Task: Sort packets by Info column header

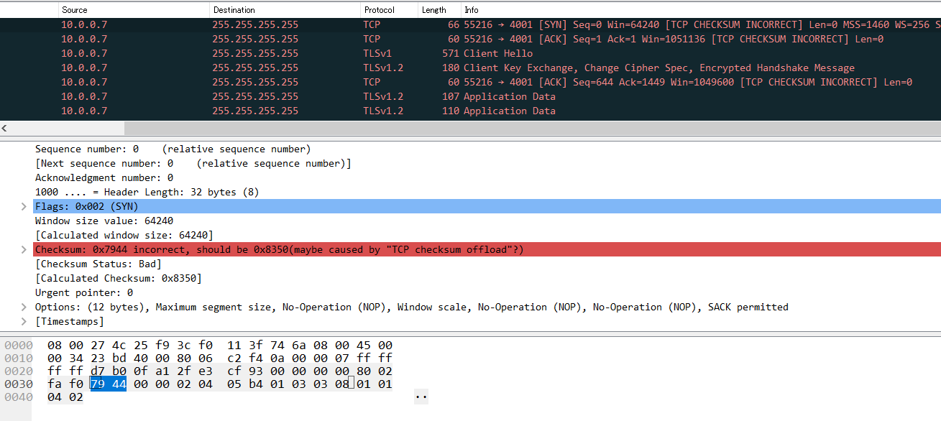Action: (701, 10)
